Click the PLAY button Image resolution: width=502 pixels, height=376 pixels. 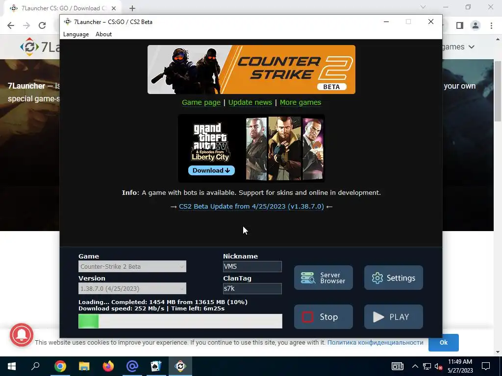point(394,317)
